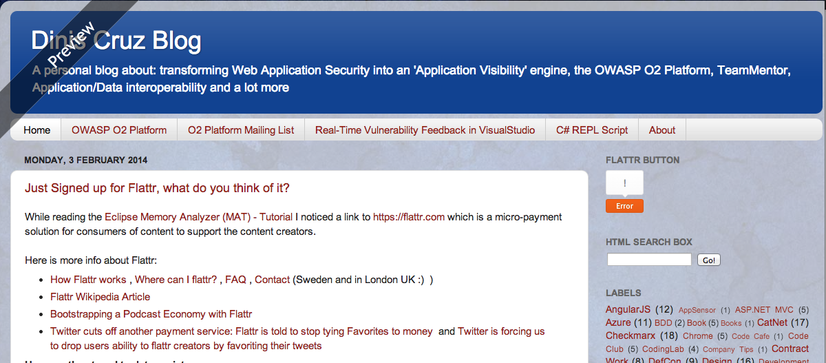This screenshot has width=826, height=363.
Task: Focus the HTML search box input field
Action: (649, 260)
